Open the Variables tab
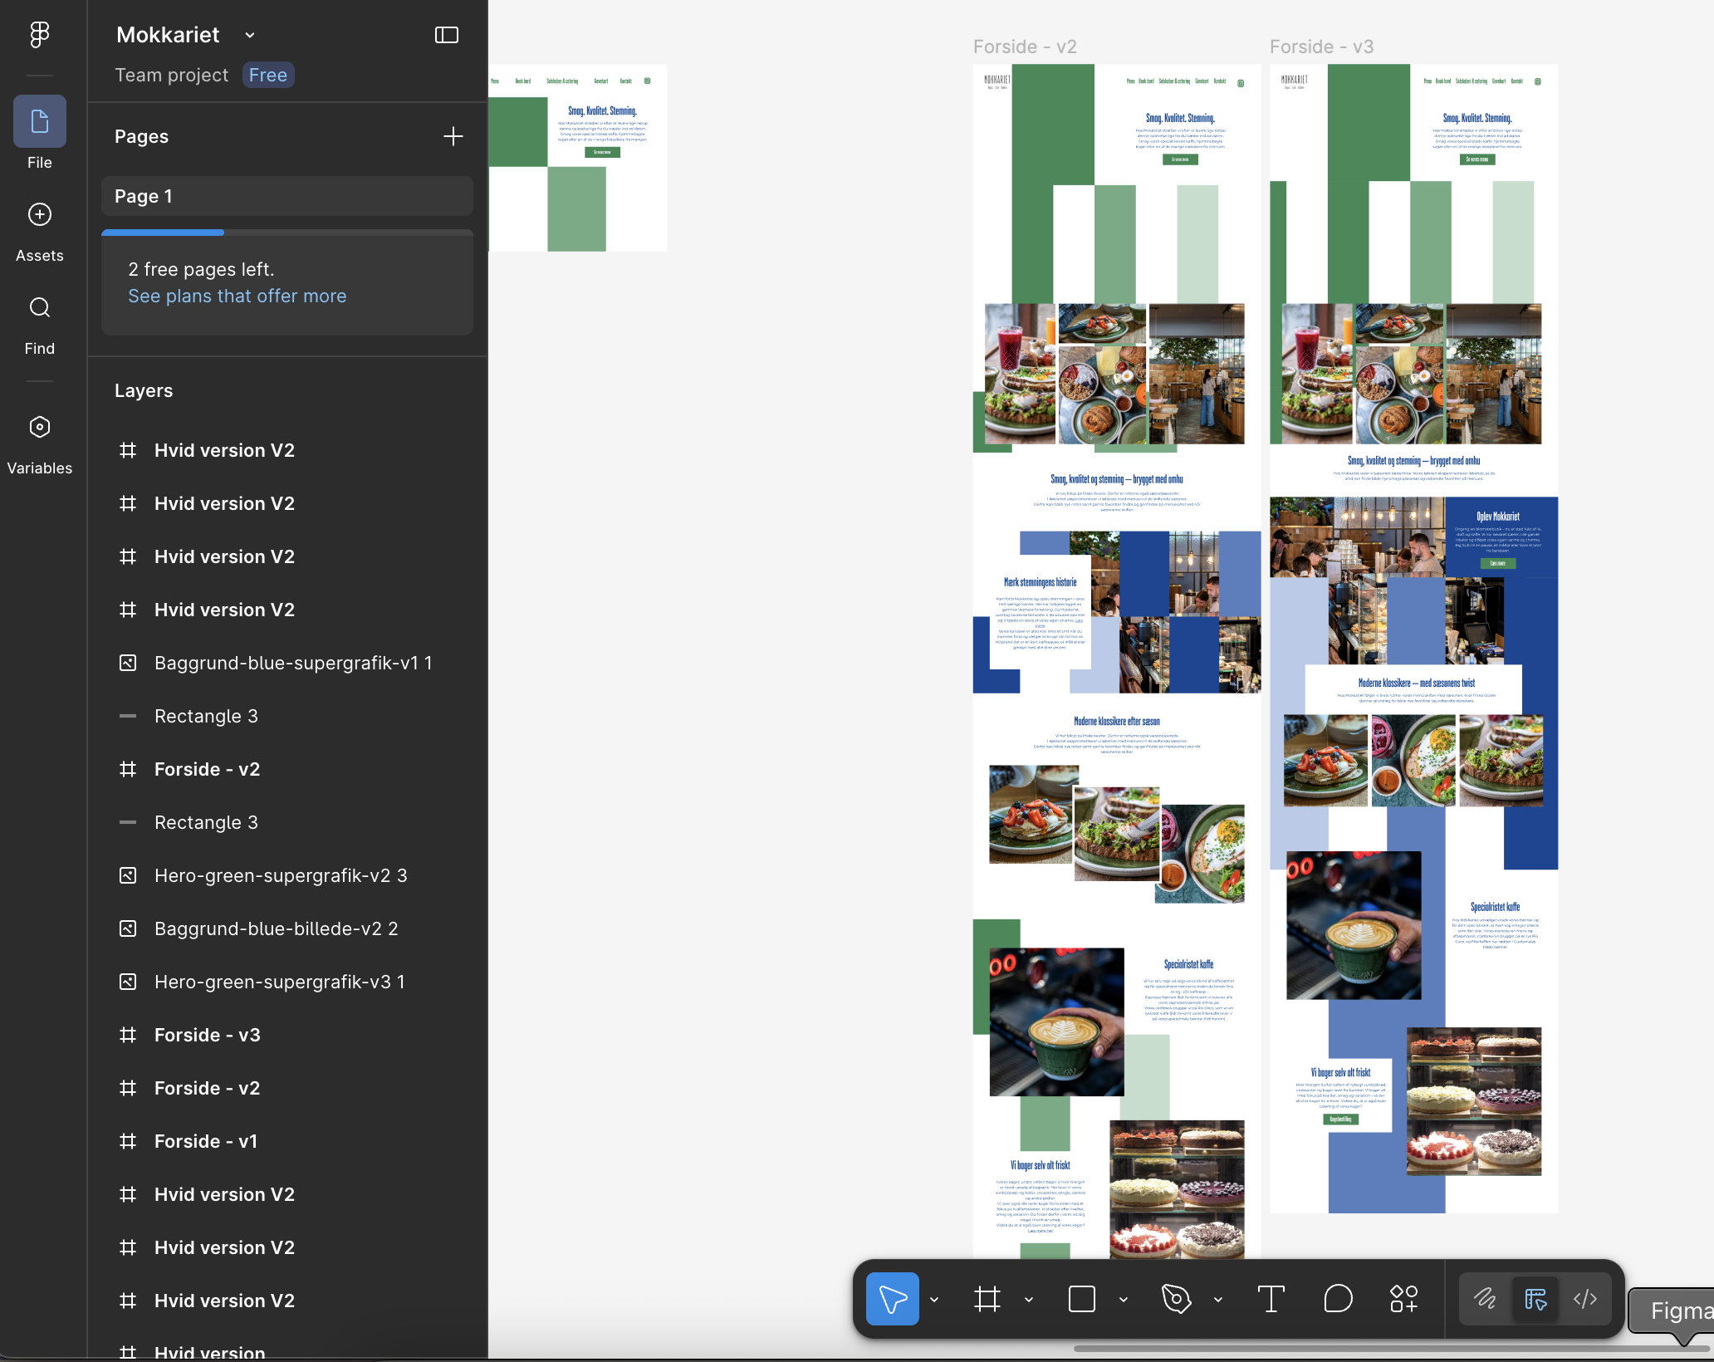Screen dimensions: 1714x1362 [x=39, y=444]
